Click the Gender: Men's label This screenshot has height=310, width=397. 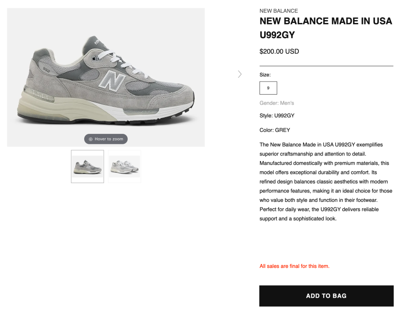pos(276,103)
